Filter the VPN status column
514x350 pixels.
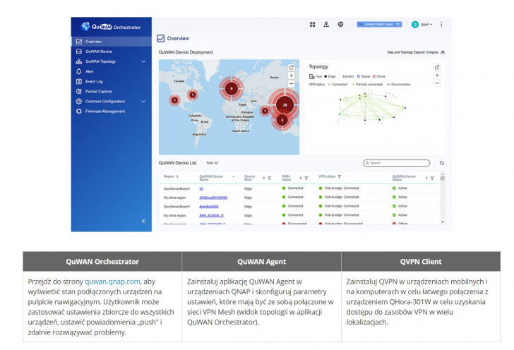[339, 177]
